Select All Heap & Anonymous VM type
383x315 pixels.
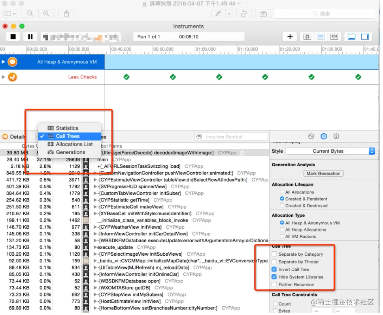click(x=282, y=223)
